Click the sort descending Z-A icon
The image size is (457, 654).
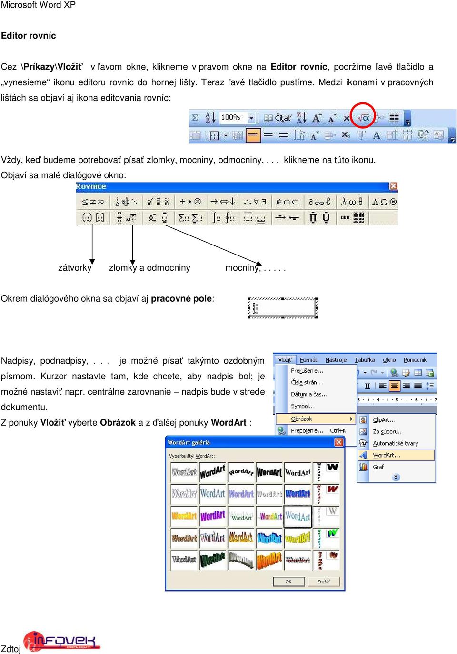click(301, 117)
